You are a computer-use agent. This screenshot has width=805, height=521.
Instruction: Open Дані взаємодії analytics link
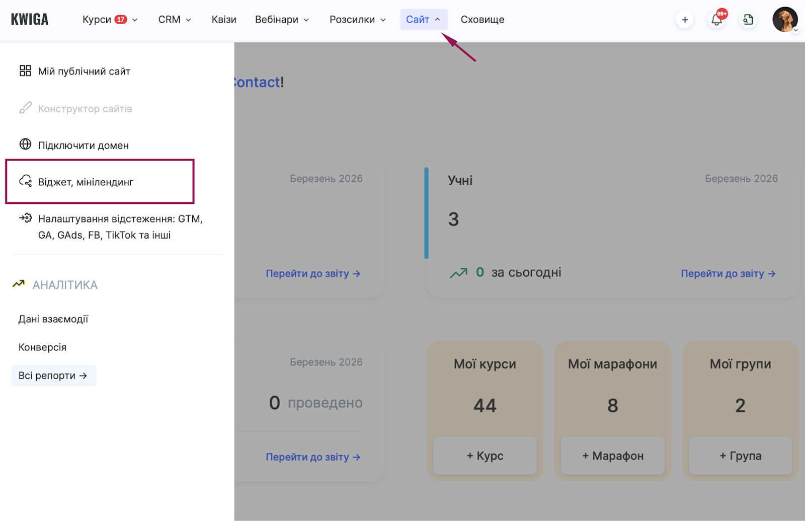coord(53,319)
